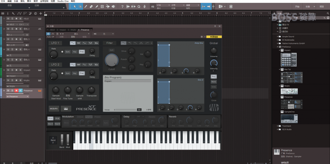This screenshot has width=330, height=164.
Task: Click the 开始 start page button
Action: tap(297, 6)
